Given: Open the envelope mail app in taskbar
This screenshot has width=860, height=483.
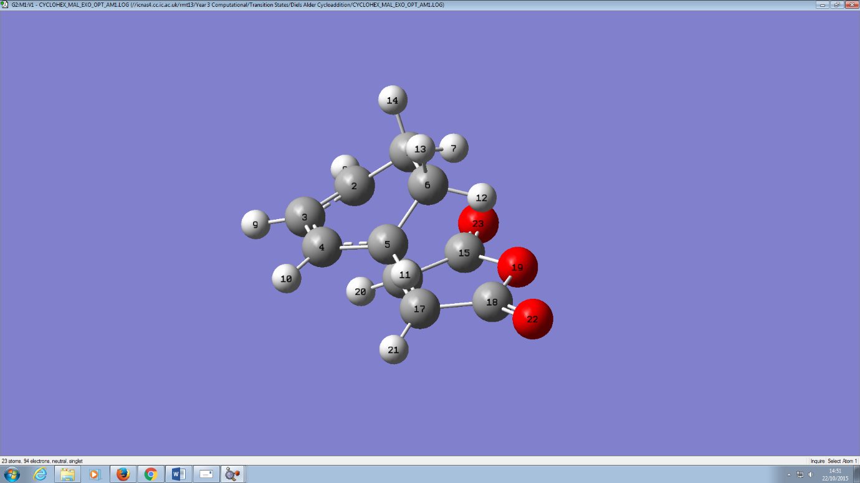Looking at the screenshot, I should [x=206, y=474].
